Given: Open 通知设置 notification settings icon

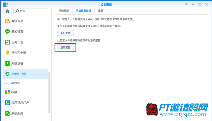Looking at the screenshot, I should (x=7, y=32).
